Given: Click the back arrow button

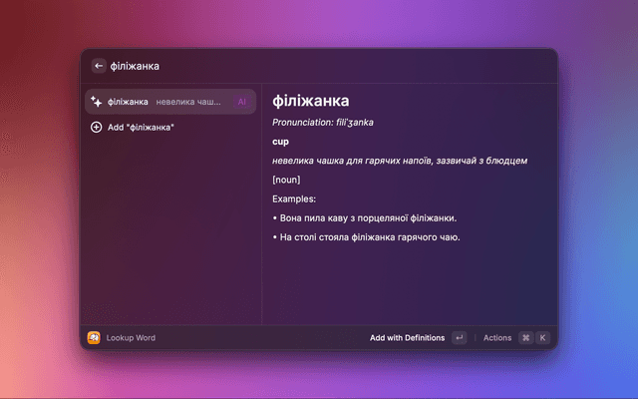Looking at the screenshot, I should tap(99, 66).
